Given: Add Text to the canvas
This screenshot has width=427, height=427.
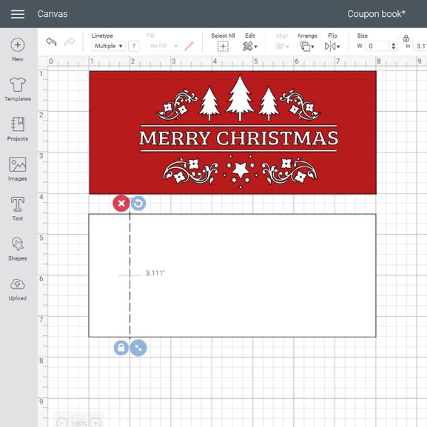Looking at the screenshot, I should coord(18,208).
